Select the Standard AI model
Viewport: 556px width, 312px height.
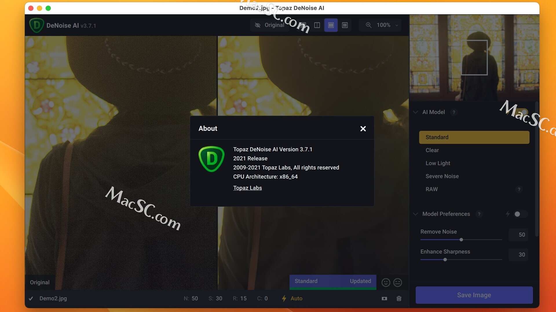point(474,137)
